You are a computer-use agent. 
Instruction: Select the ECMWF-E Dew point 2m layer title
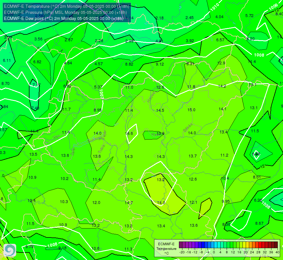pyautogui.click(x=64, y=18)
